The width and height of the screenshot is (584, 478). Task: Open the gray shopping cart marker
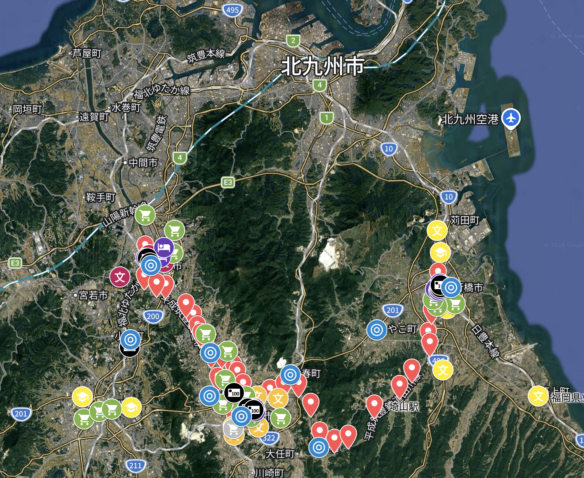coord(233,429)
